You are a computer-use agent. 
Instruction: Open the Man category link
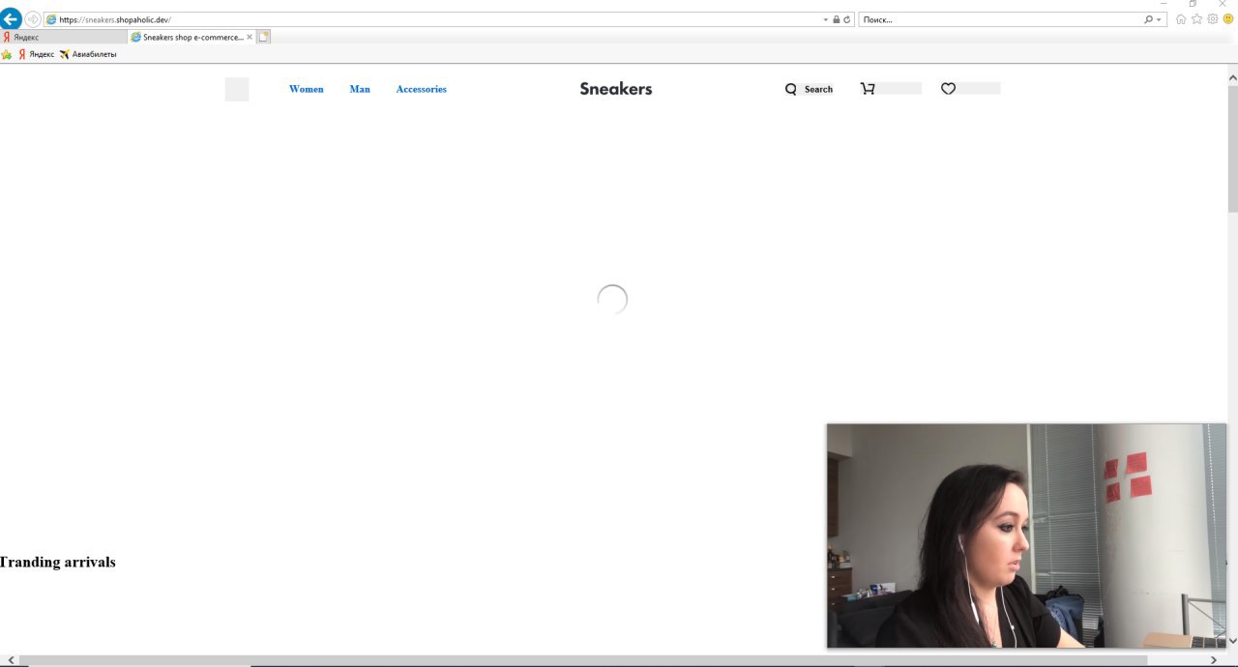(360, 89)
